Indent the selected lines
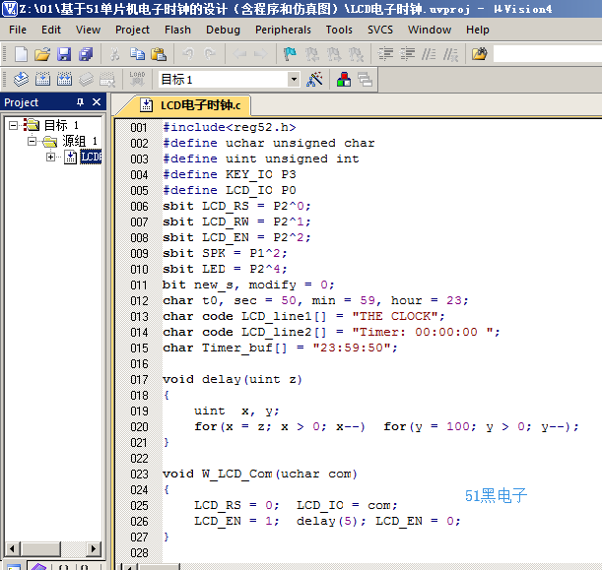The image size is (602, 570). pyautogui.click(x=385, y=54)
